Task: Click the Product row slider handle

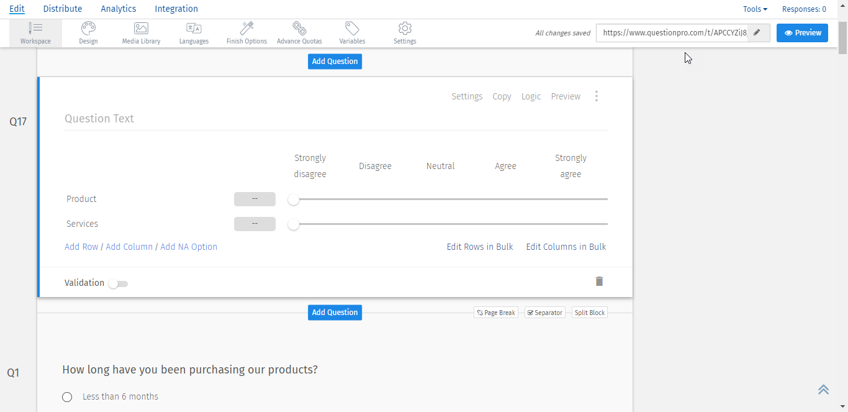Action: 294,199
